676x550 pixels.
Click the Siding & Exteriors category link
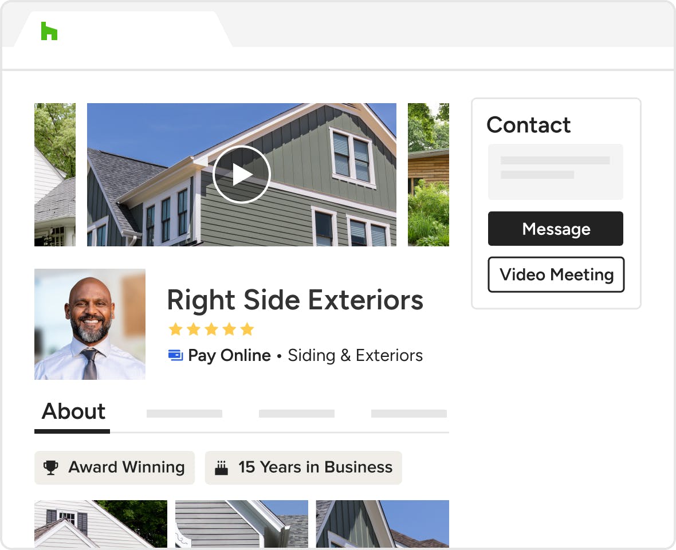tap(355, 356)
